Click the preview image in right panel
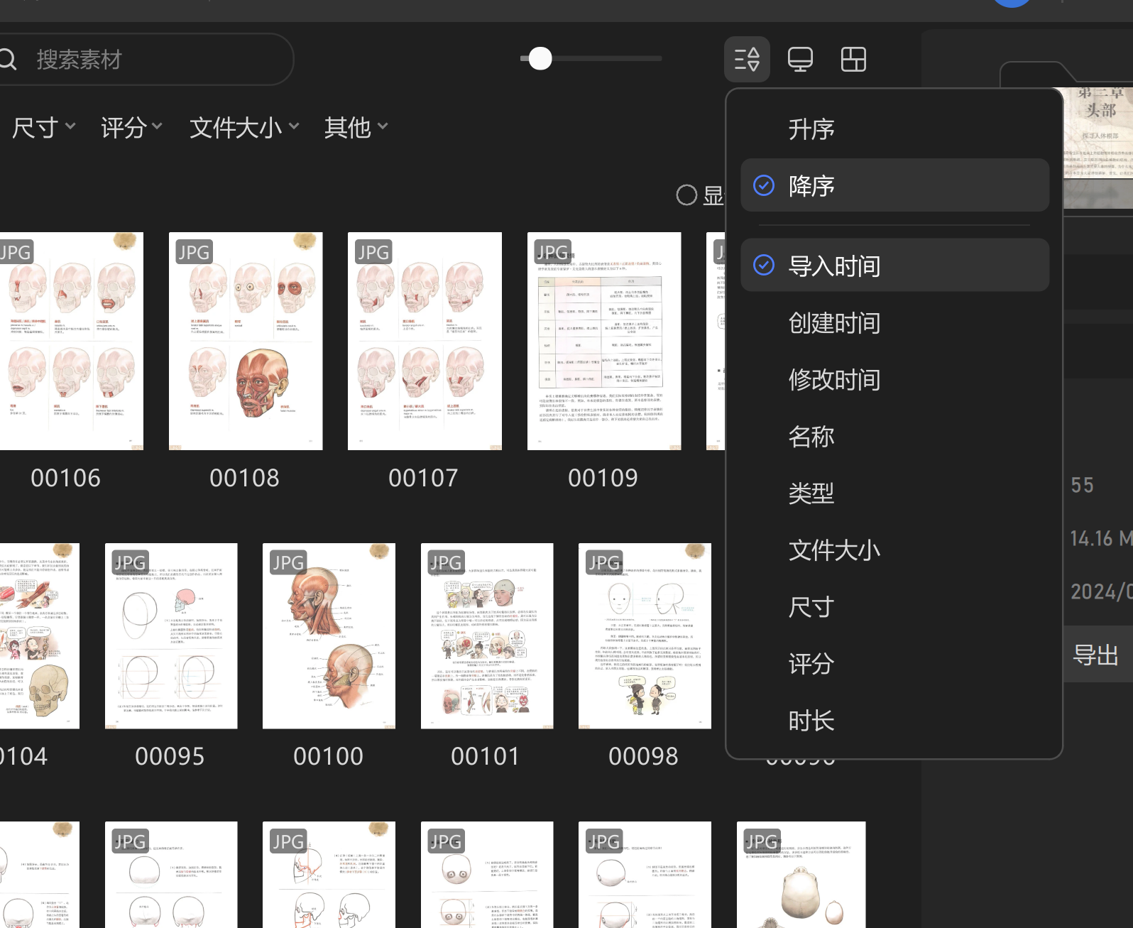The image size is (1133, 928). point(1098,148)
